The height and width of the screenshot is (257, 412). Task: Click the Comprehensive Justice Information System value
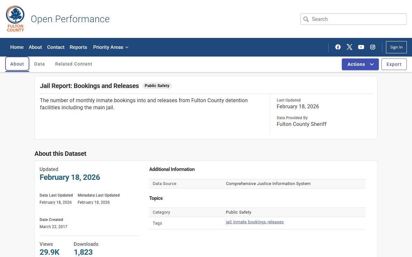click(268, 184)
